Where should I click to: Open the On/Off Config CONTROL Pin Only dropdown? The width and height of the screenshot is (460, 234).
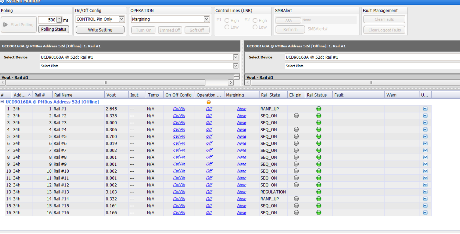pyautogui.click(x=121, y=19)
